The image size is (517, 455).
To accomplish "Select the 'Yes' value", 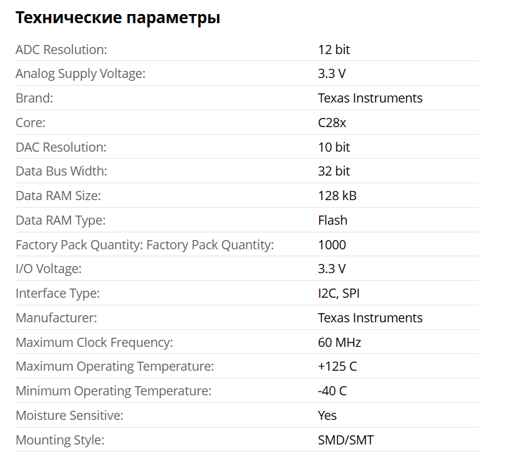I will coord(327,416).
